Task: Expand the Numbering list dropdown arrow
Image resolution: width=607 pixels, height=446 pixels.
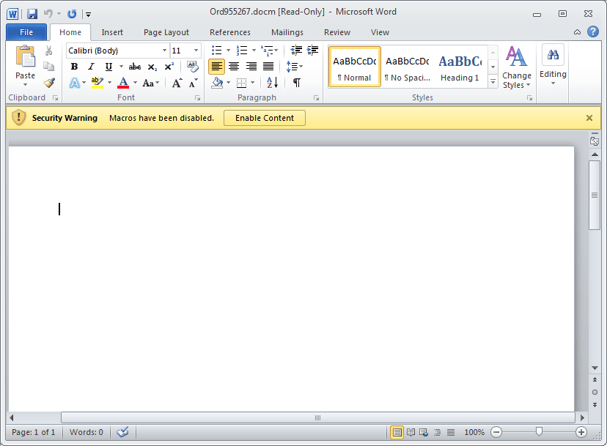Action: click(x=254, y=51)
